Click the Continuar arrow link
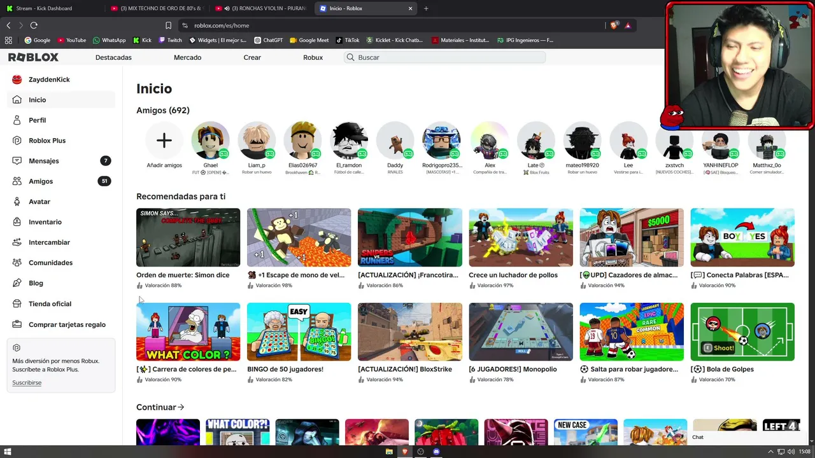Image resolution: width=815 pixels, height=458 pixels. point(160,407)
